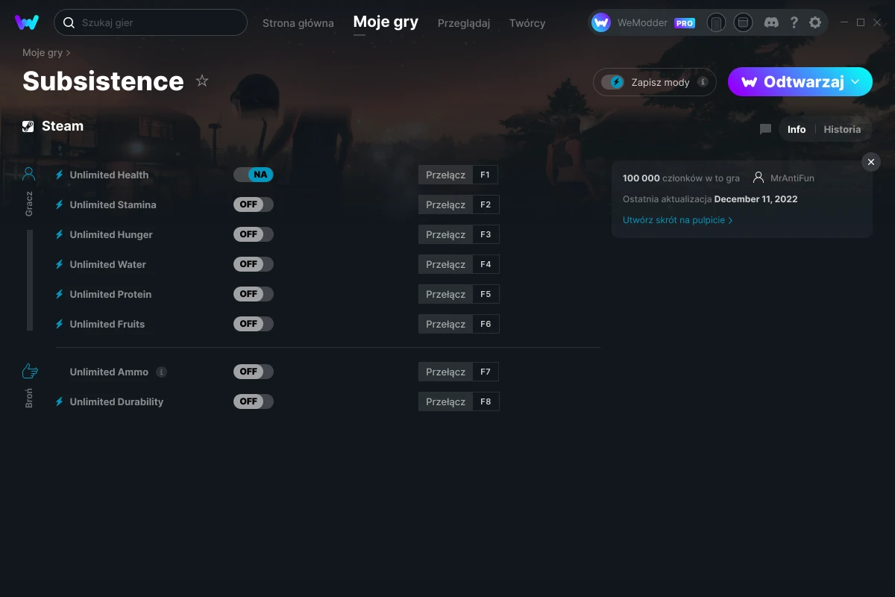Enable Unlimited Stamina toggle
This screenshot has height=597, width=895.
pos(254,204)
